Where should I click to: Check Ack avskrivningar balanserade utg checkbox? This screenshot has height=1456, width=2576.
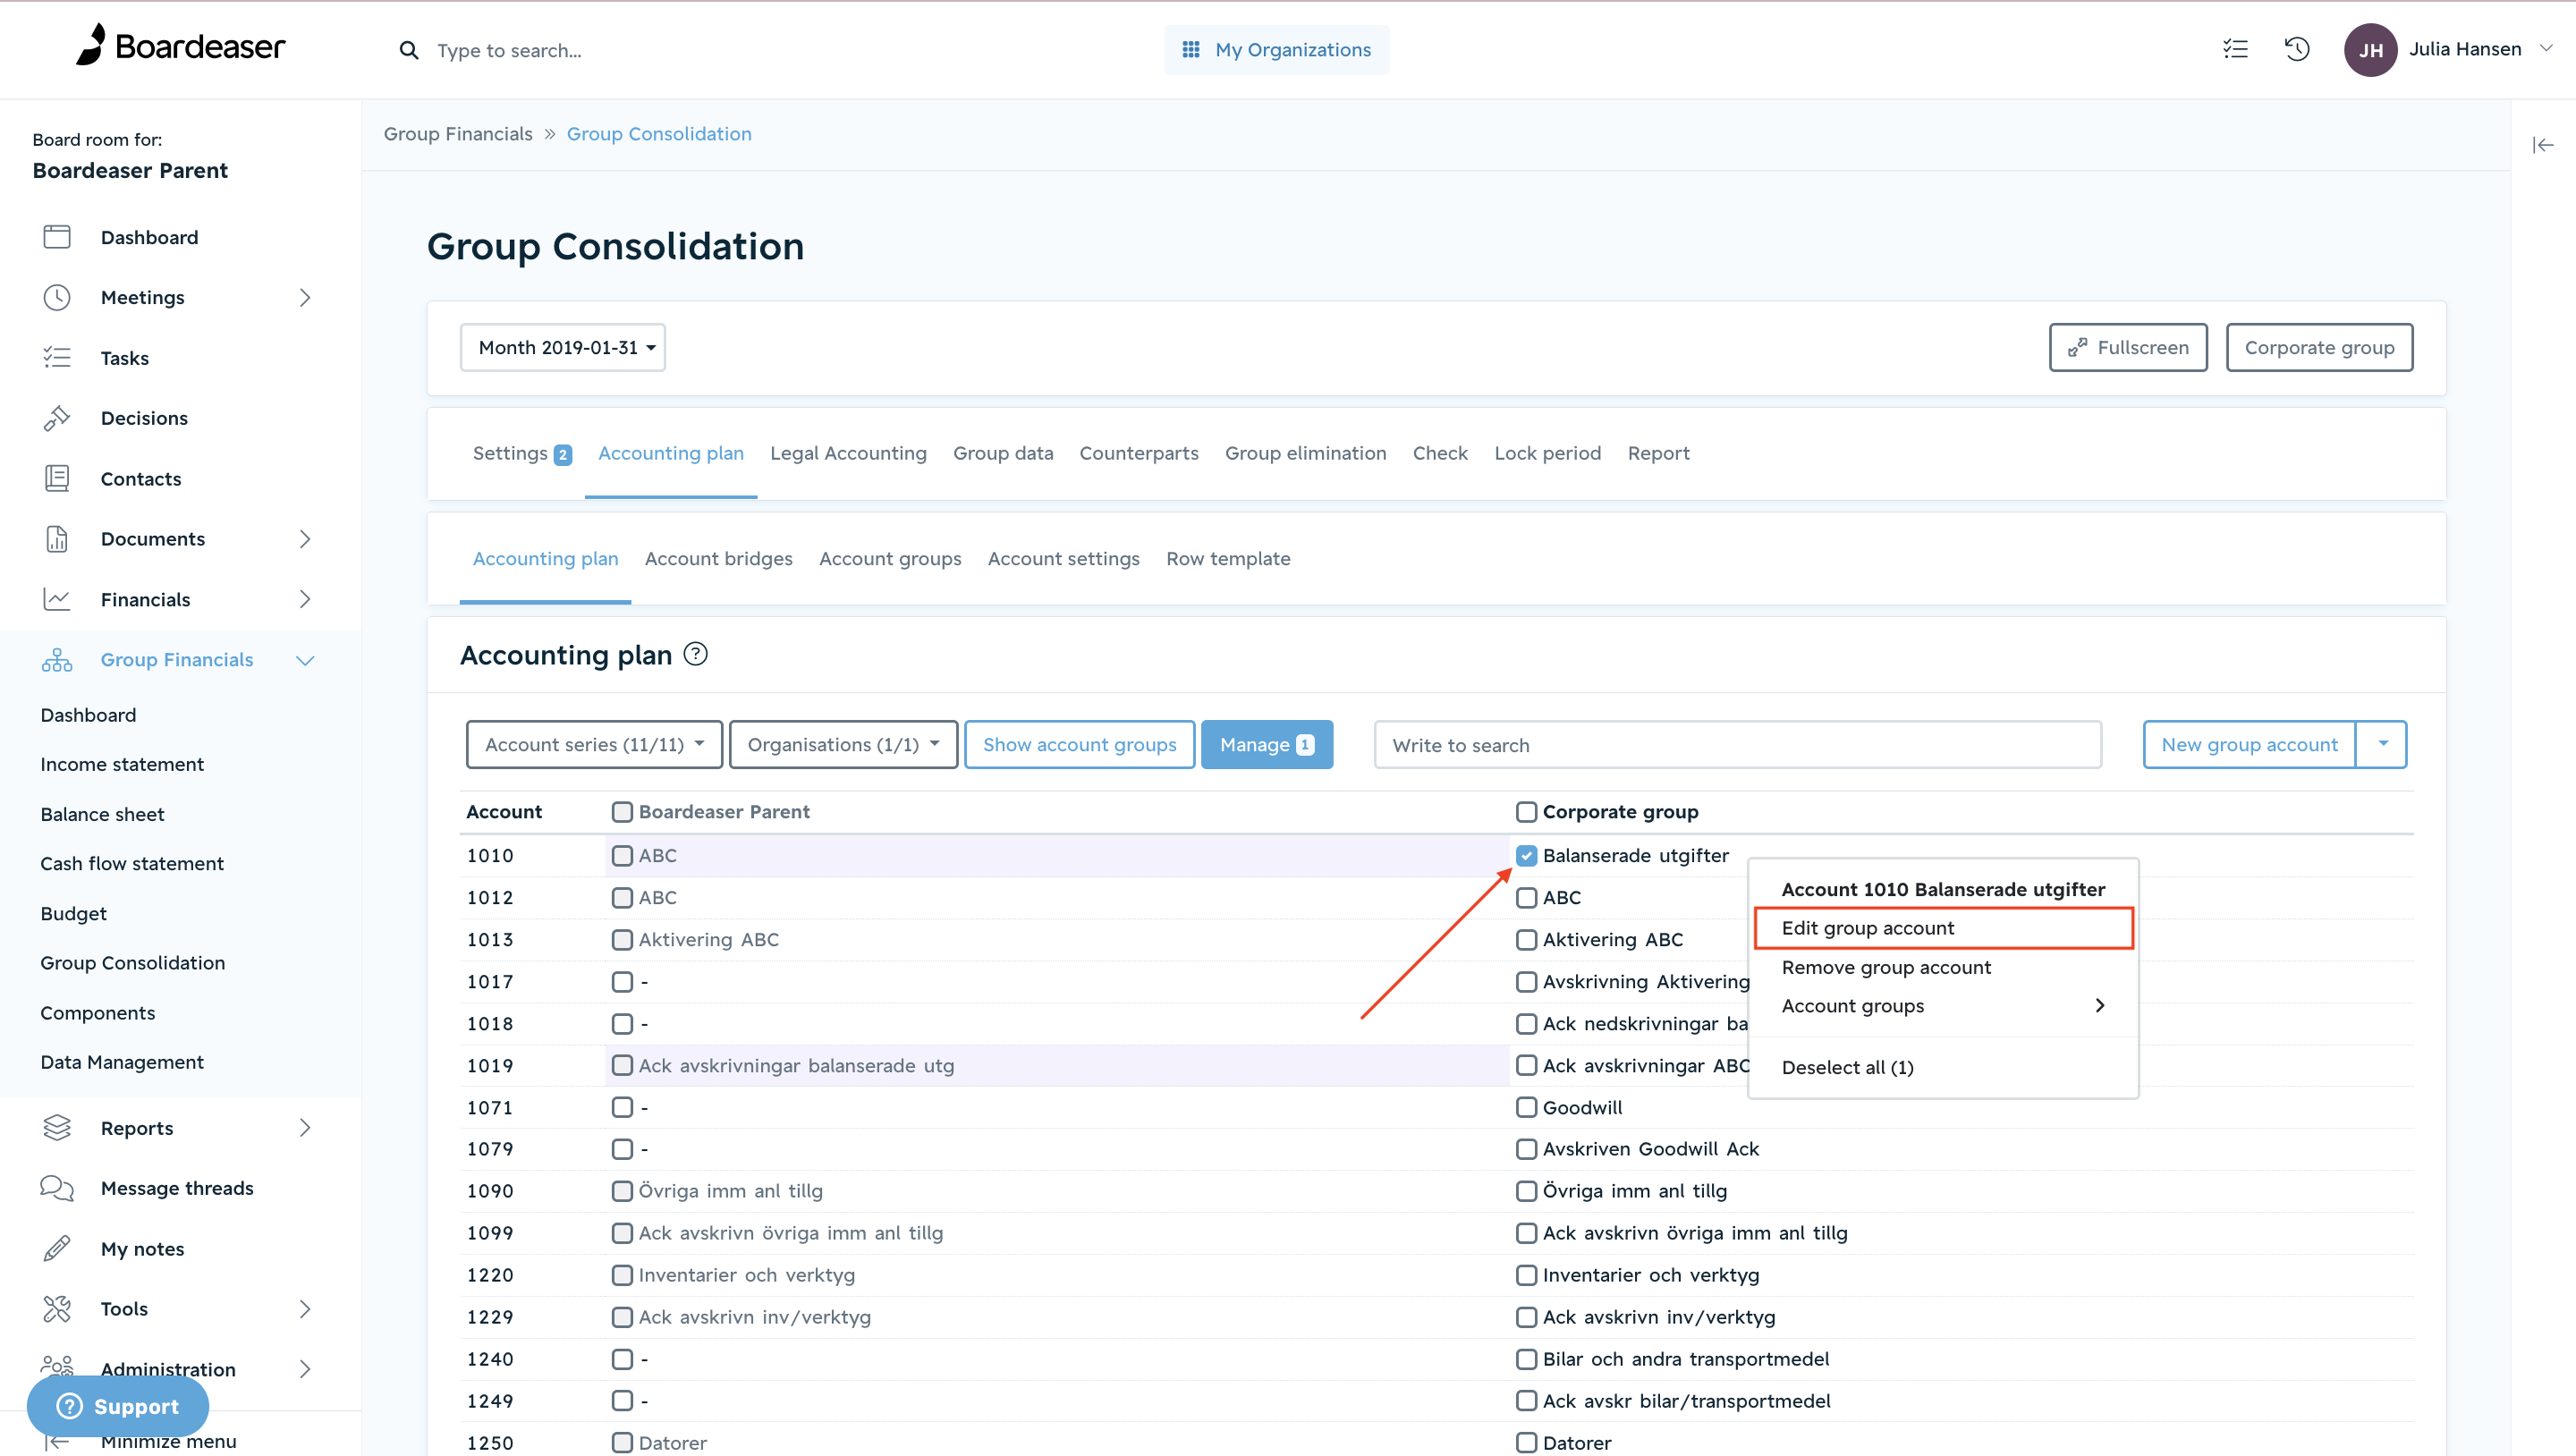[x=622, y=1066]
